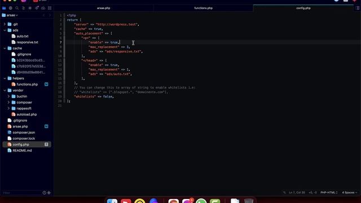Open the Trash in the Dock
The image size is (361, 203).
249,201
